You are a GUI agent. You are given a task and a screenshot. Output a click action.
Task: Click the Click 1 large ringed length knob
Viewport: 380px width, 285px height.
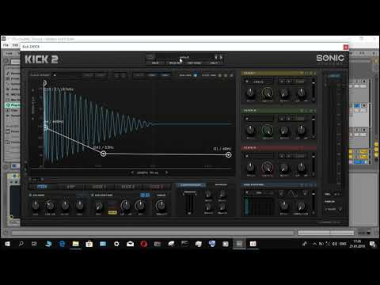(x=268, y=93)
